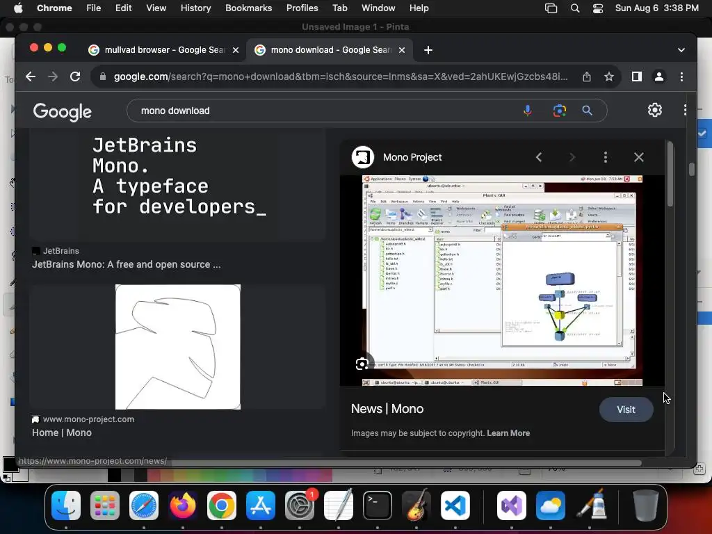Viewport: 712px width, 534px height.
Task: Open Visual Studio Code from the Dock
Action: [x=455, y=505]
